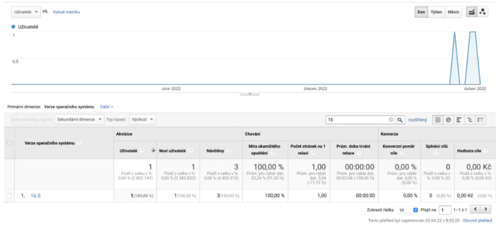Click the Chování group header
498x225 pixels.
pos(252,134)
